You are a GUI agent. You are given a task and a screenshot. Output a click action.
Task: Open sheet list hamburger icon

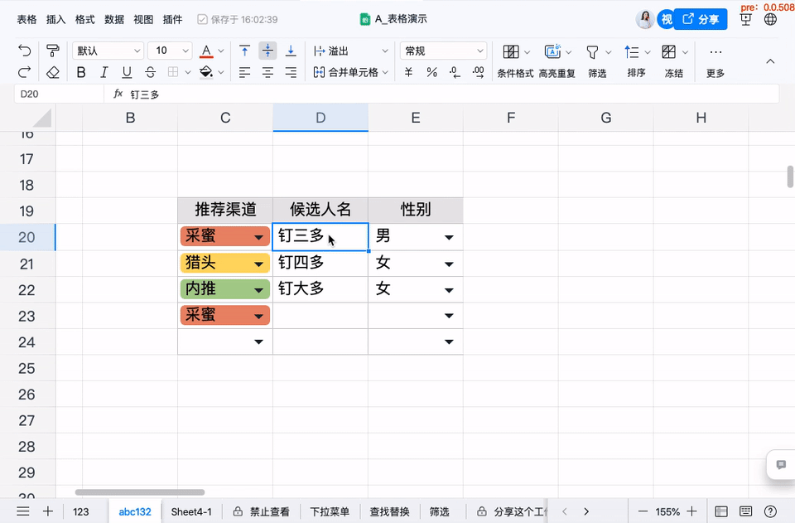point(23,511)
